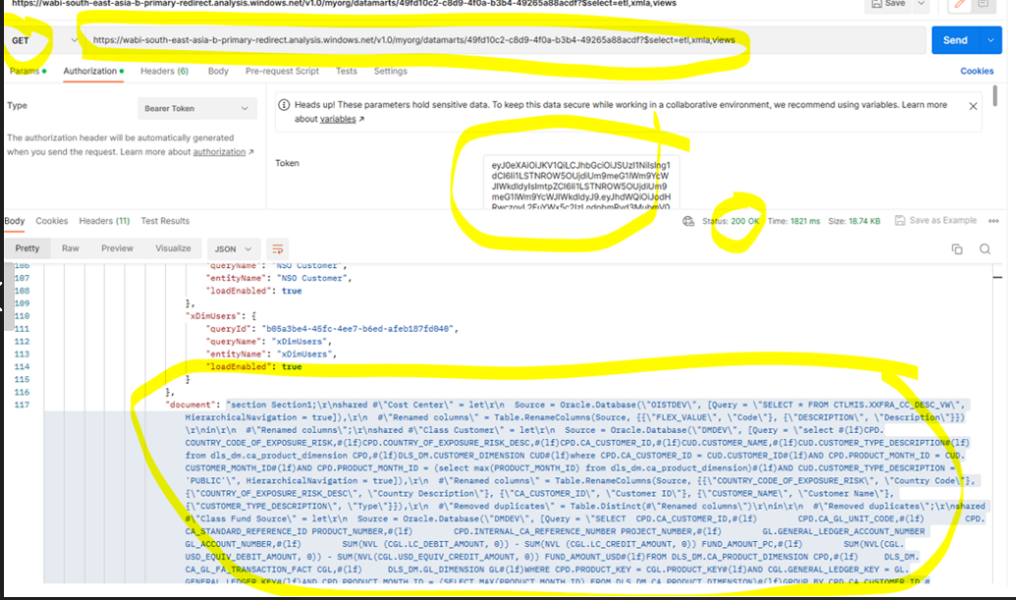Follow the 'authorization' learn more link

[x=219, y=151]
